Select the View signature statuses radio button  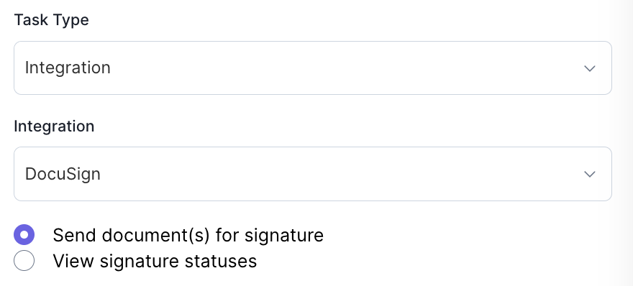click(24, 261)
